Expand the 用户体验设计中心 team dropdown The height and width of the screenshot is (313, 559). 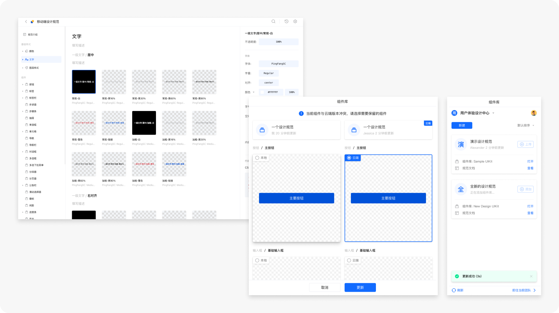point(493,113)
